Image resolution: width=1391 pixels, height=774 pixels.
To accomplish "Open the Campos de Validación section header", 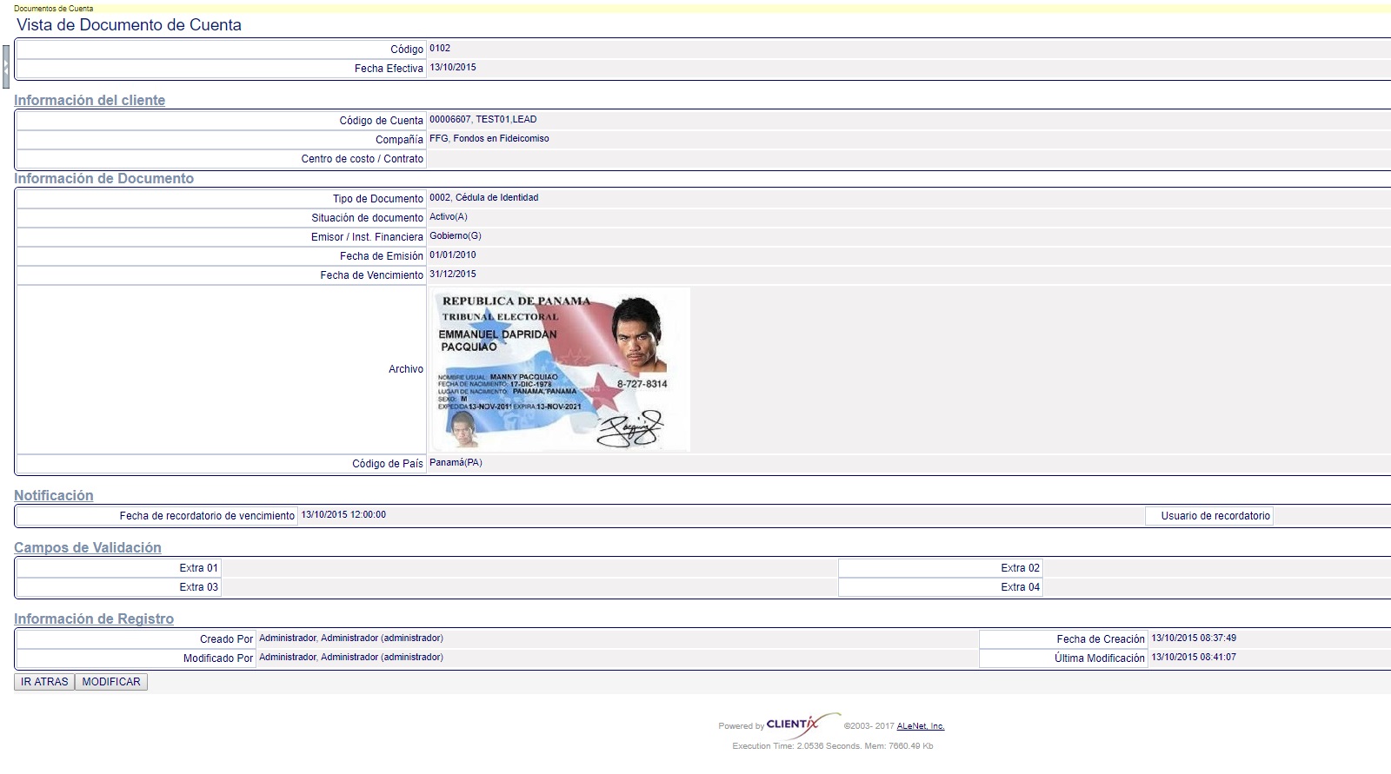I will click(x=87, y=547).
